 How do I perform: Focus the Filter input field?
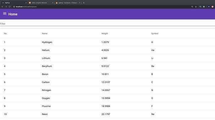coord(107,24)
